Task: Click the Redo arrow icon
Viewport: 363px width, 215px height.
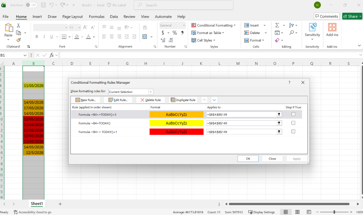Action: point(62,5)
